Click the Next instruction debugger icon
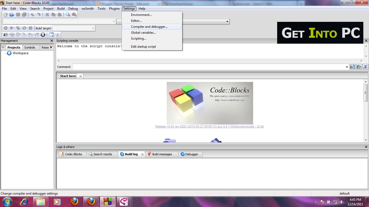369x207 pixels. [x=24, y=35]
